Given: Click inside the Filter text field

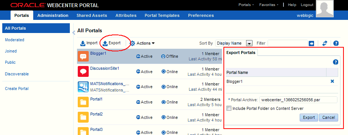Looking at the screenshot, I should click(288, 43).
